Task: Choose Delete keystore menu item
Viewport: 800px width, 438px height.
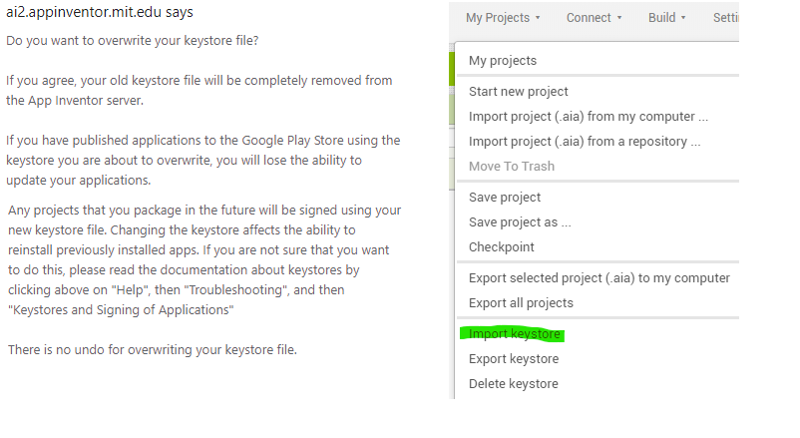Action: pyautogui.click(x=514, y=384)
